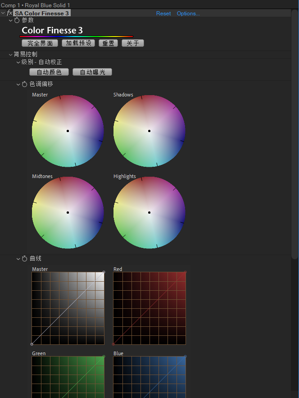The image size is (299, 398).
Task: Click the 自动曝光 button
Action: [92, 72]
